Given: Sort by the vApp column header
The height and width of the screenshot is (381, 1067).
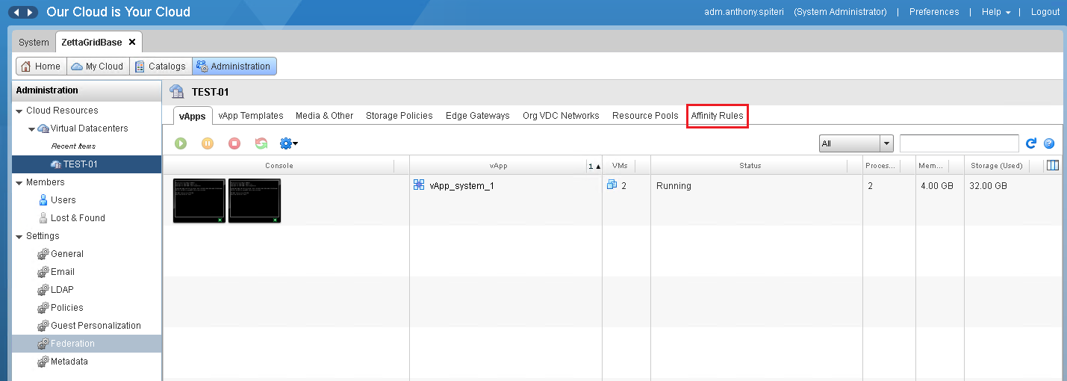Looking at the screenshot, I should coord(498,166).
